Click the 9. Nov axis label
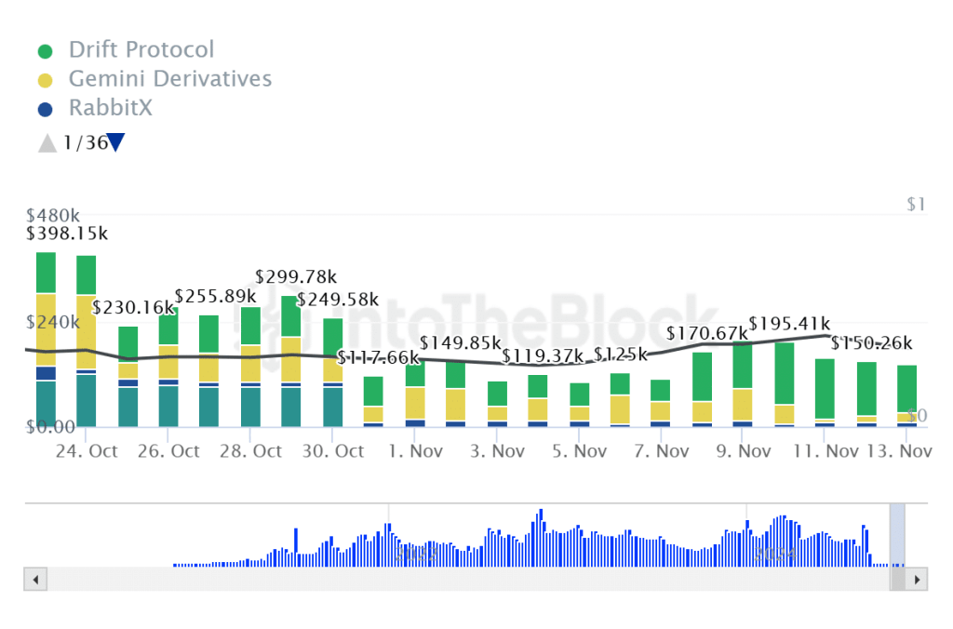Screen dimensions: 953x629 (744, 451)
